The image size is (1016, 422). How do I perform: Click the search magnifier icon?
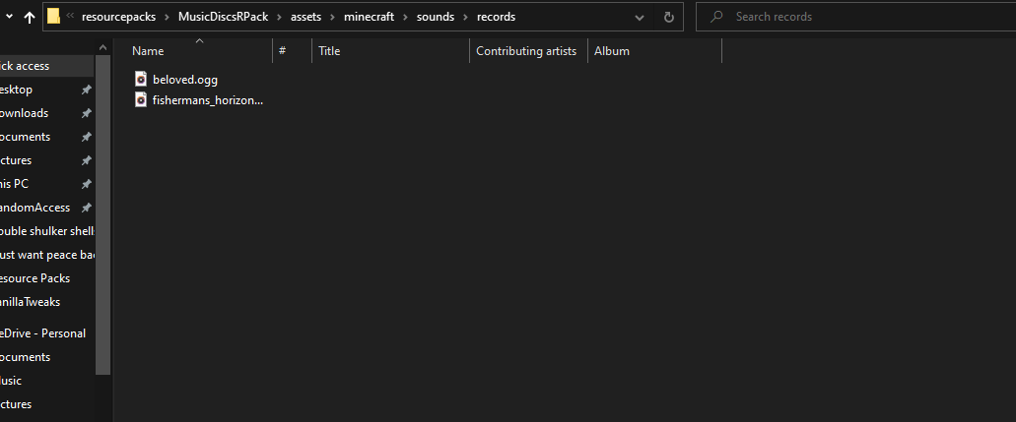(x=716, y=17)
